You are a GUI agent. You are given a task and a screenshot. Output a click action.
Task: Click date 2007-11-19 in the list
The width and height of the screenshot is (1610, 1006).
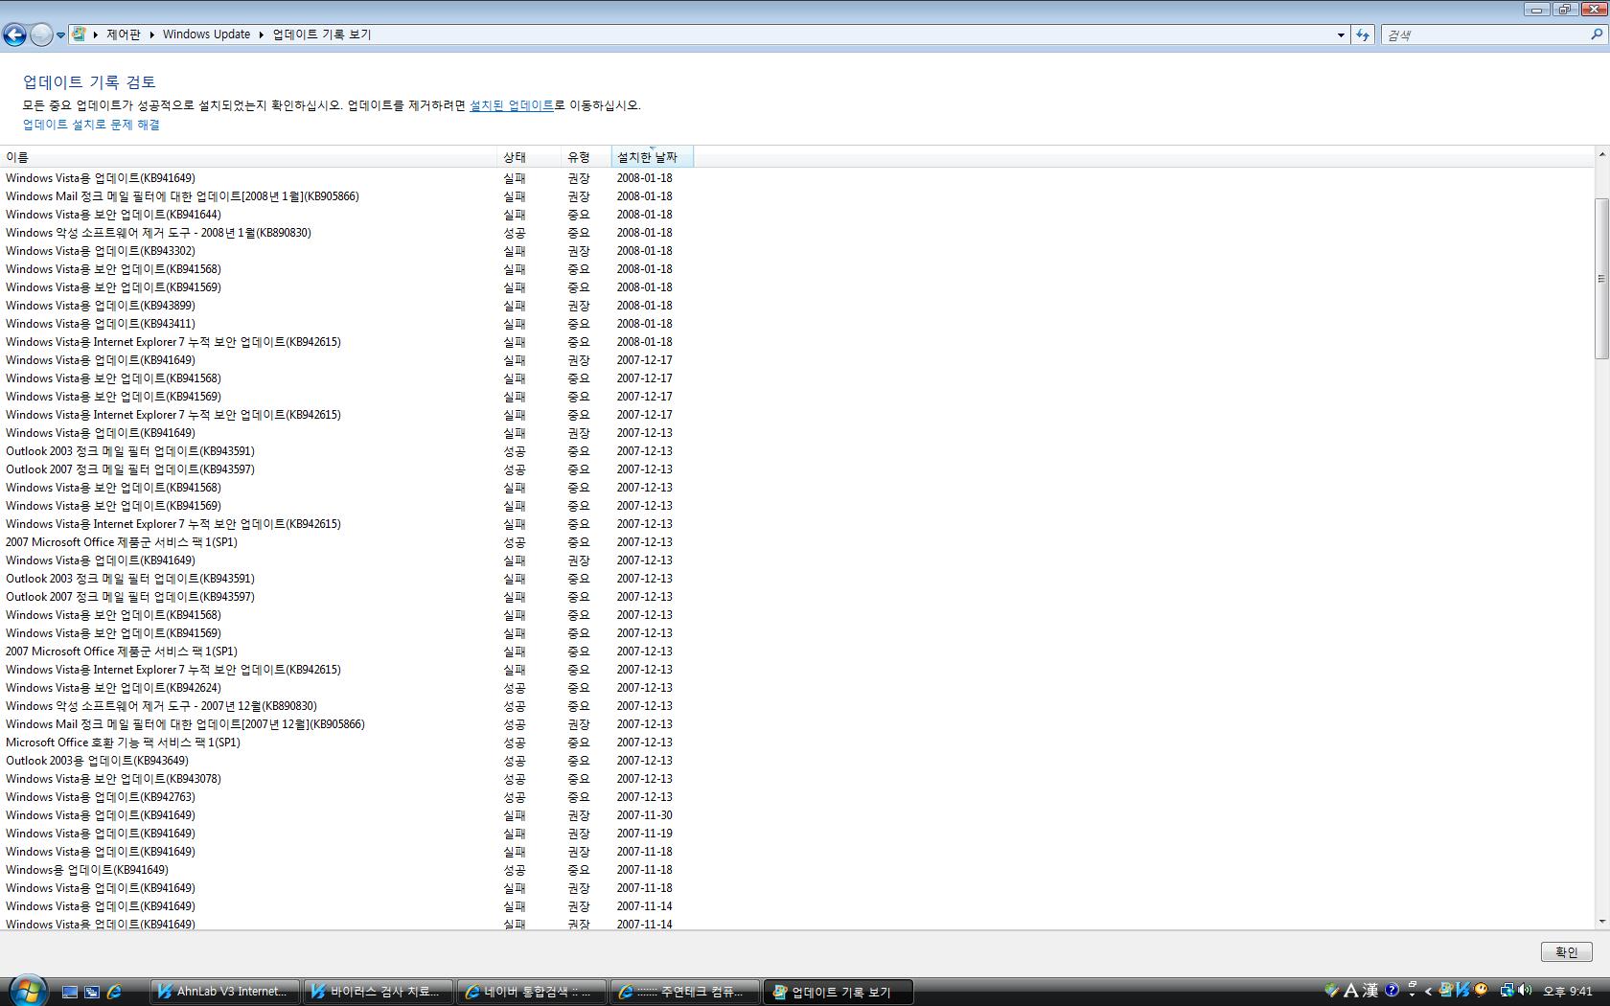(644, 834)
